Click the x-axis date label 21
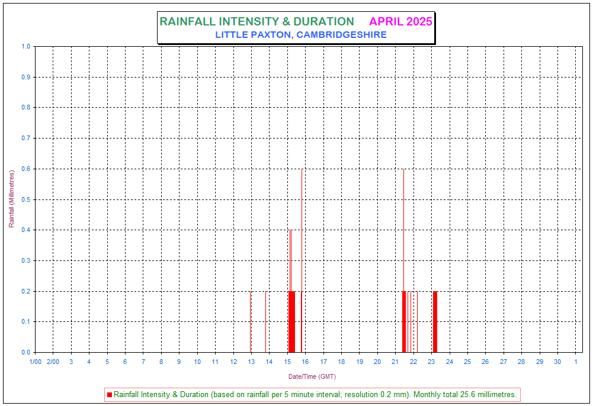The image size is (593, 406). click(395, 362)
